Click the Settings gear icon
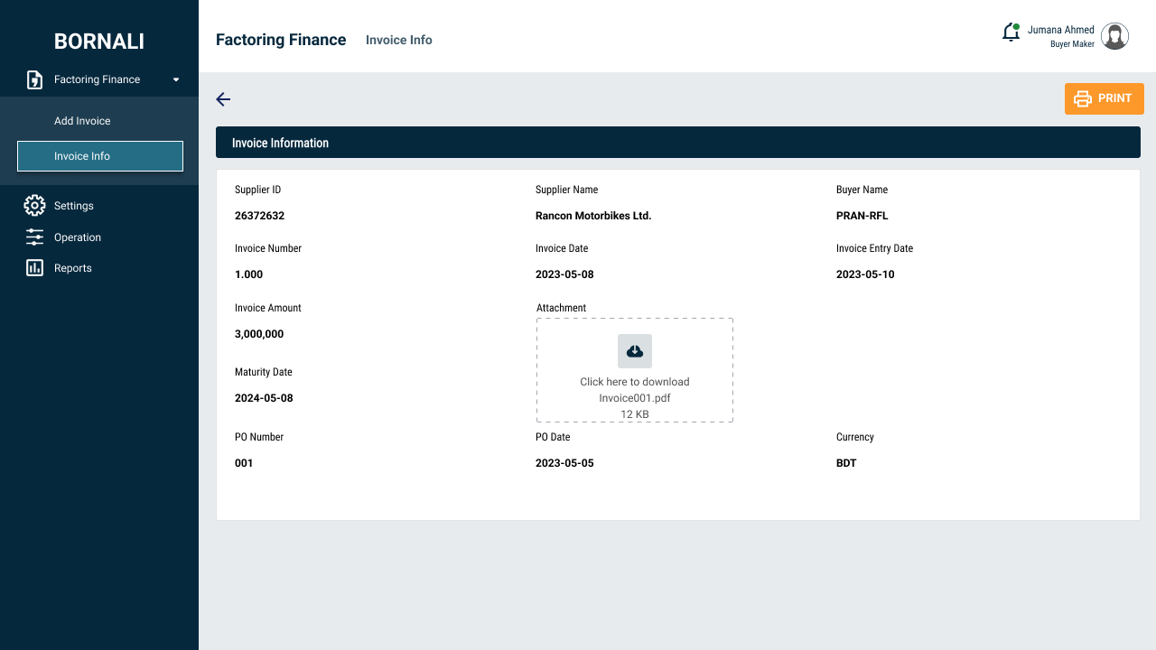 pyautogui.click(x=34, y=205)
